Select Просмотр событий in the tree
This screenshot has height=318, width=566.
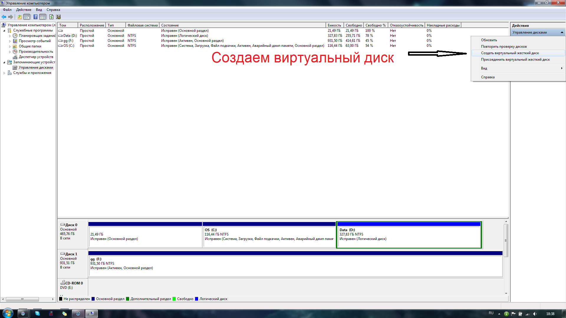(34, 41)
